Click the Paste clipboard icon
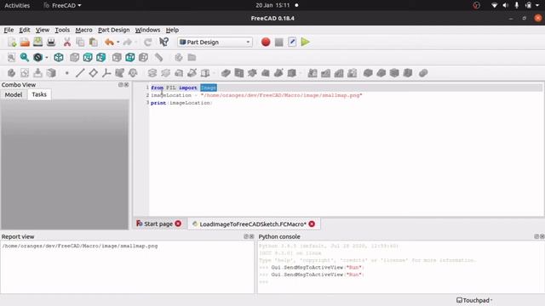The height and width of the screenshot is (306, 545). (x=94, y=42)
